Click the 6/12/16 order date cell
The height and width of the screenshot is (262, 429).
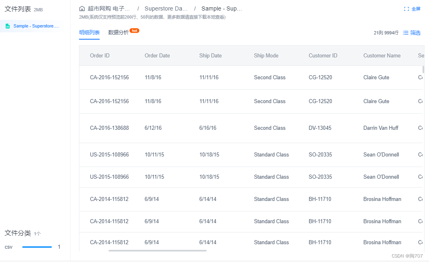coord(153,128)
